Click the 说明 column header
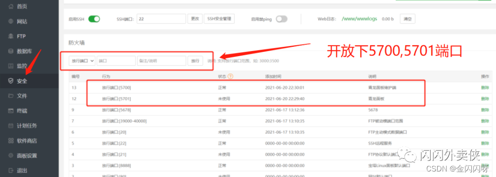This screenshot has height=177, width=496. [x=372, y=76]
